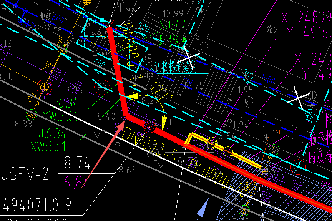The width and height of the screenshot is (332, 221).
Task: Click the green circle symbol above 8.33
Action: [x=31, y=115]
